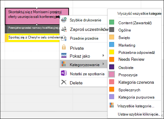Select the Społecznych category label

129,90
